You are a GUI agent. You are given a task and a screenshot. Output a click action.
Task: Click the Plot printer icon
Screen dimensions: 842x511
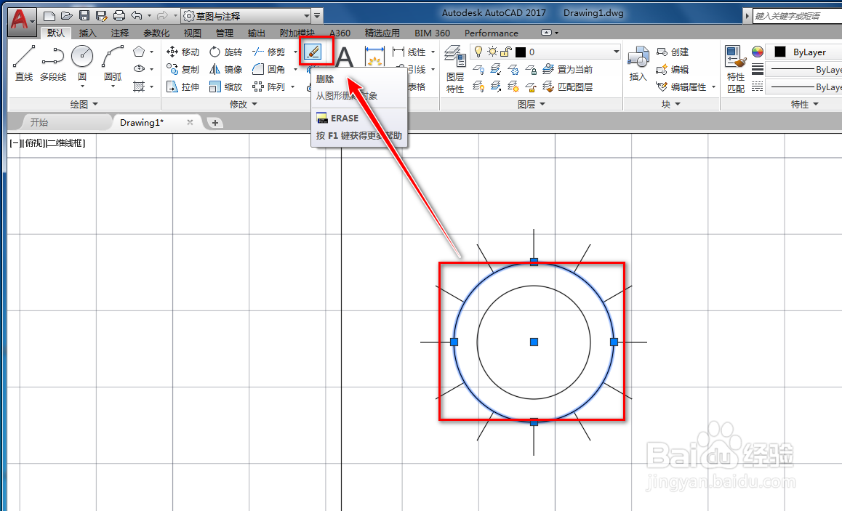[119, 15]
